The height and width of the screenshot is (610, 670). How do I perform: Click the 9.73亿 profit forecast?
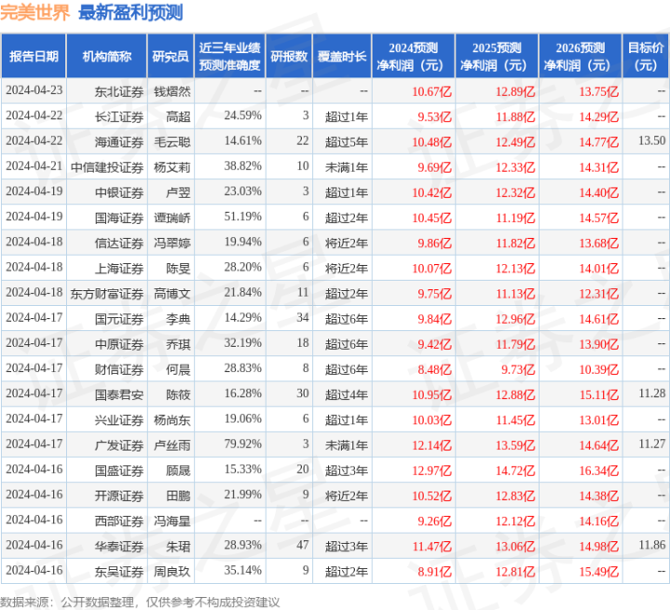tap(518, 369)
